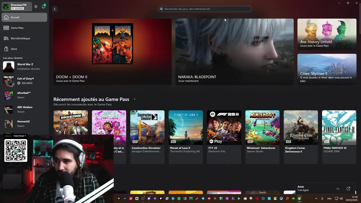Open the volume speaker tray icon

pos(341,198)
